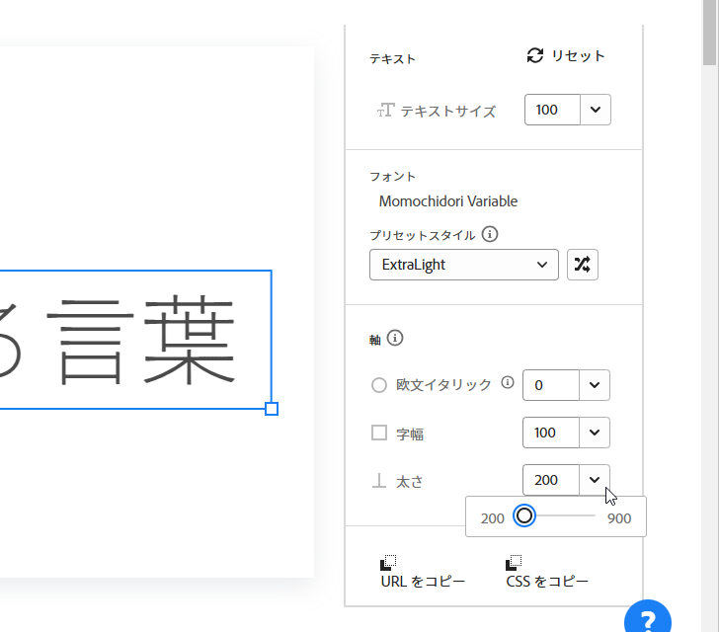719x632 pixels.
Task: Open info icon next to 欧文イタリック
Action: pos(508,382)
